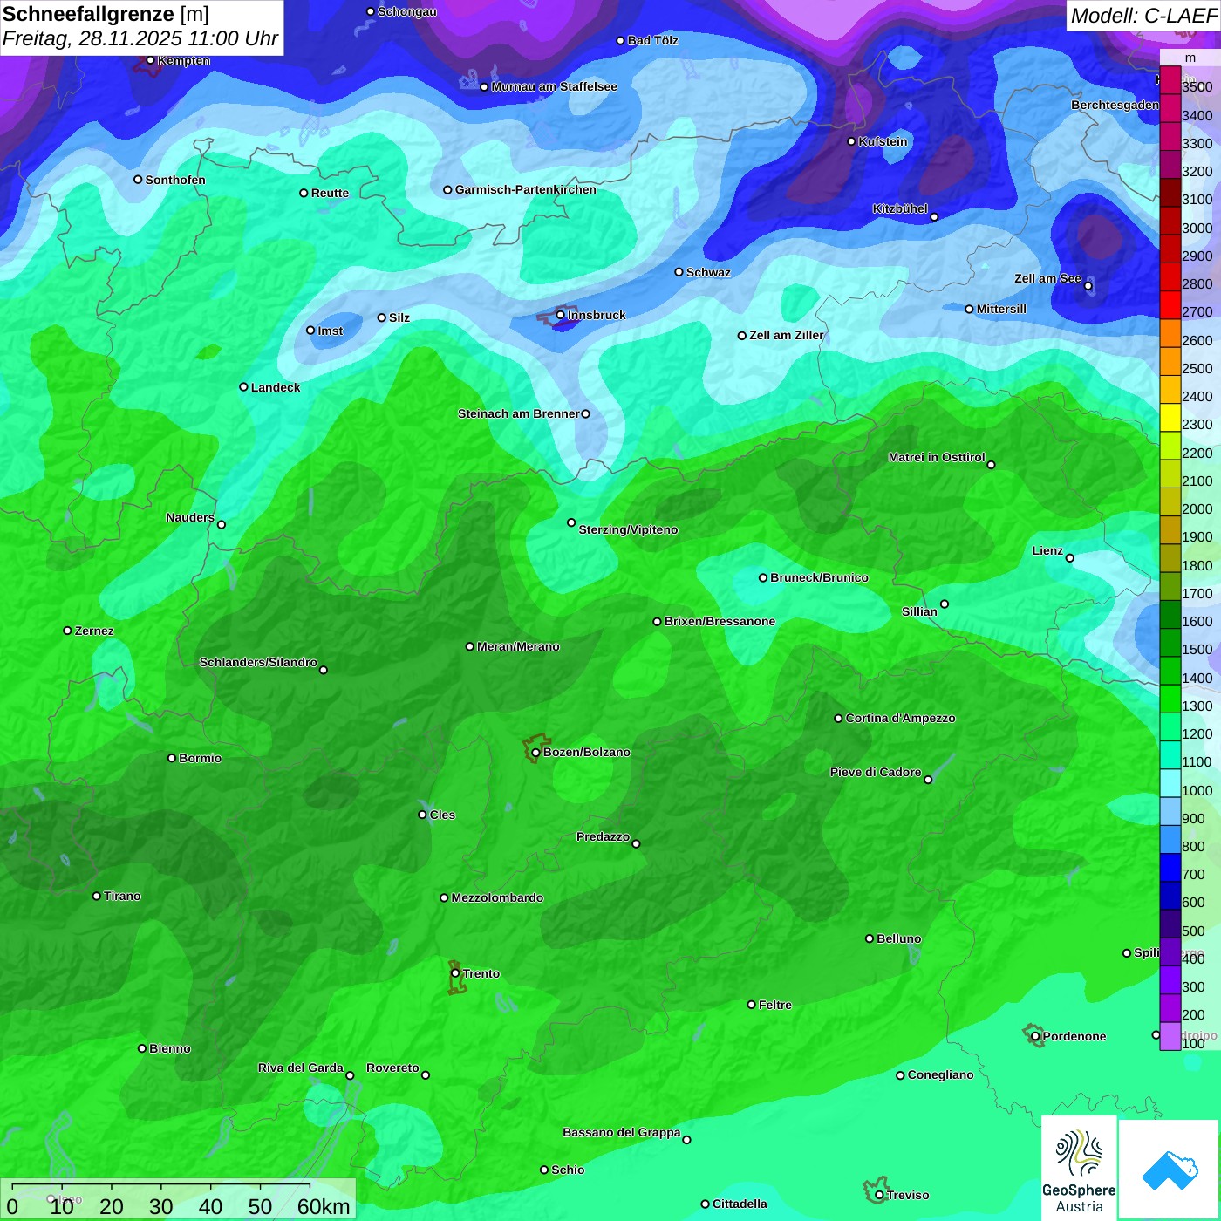Click the "Pieve di Cadore" label
The image size is (1221, 1221).
point(876,772)
